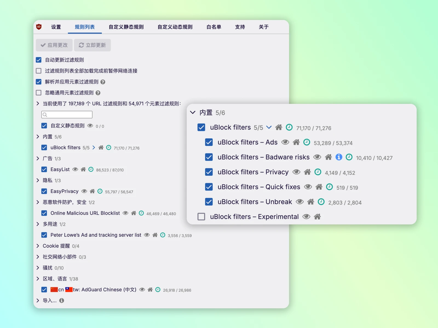Open home link for uBlock filters – Unbreak

311,202
